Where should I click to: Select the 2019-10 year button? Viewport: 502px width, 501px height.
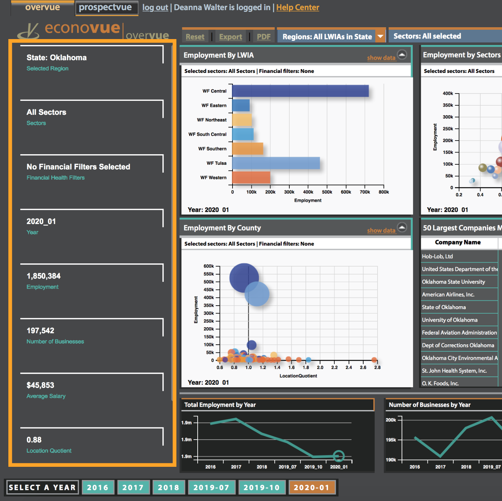[262, 487]
